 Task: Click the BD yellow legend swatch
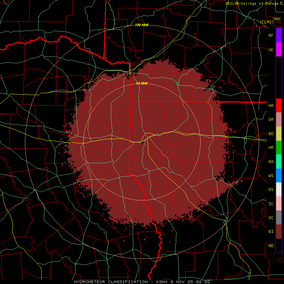click(279, 134)
